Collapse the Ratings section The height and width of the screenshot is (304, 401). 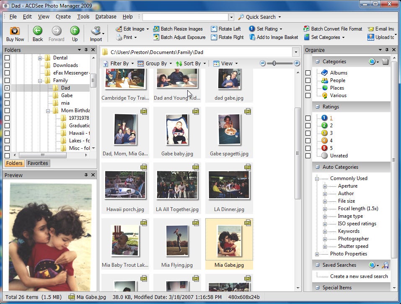(x=317, y=107)
